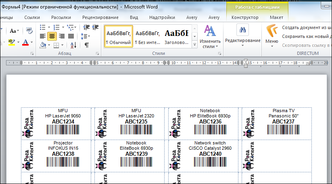Open the Стили pane launcher
The width and height of the screenshot is (332, 184).
click(x=220, y=54)
